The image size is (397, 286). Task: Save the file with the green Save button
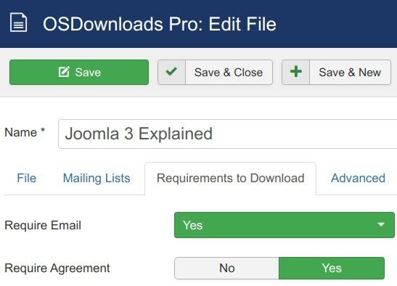tap(79, 72)
